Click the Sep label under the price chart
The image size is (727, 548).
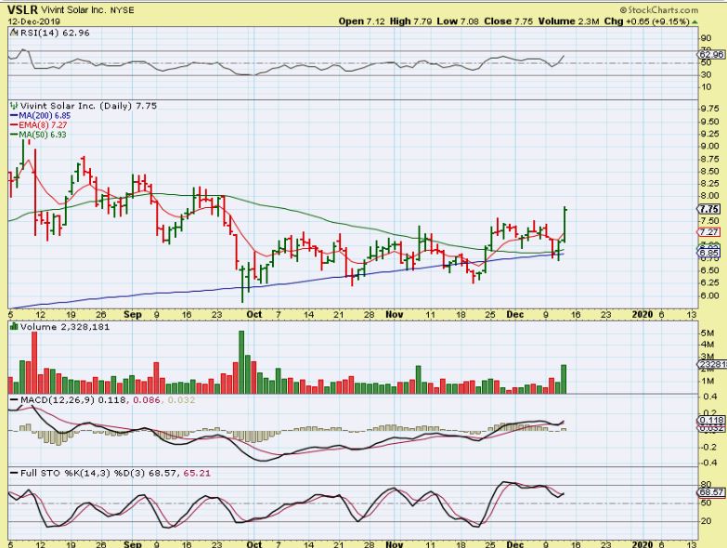133,314
